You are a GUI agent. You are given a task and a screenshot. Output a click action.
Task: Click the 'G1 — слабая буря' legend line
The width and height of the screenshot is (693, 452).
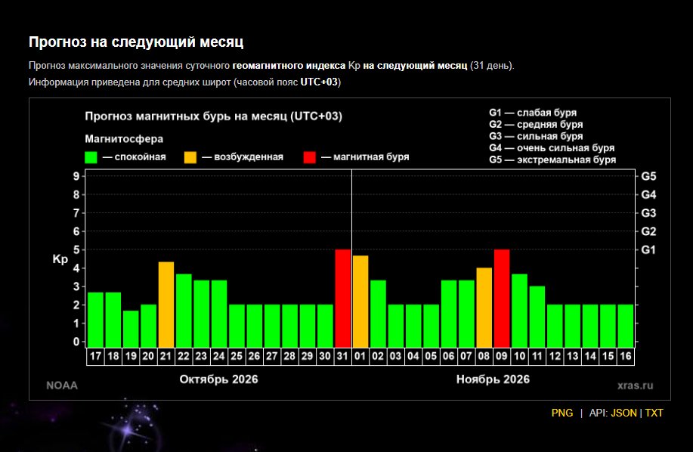[533, 113]
